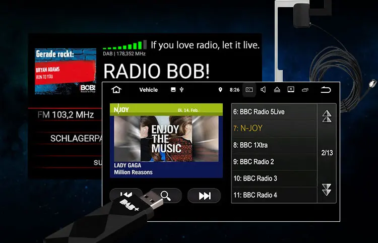The width and height of the screenshot is (378, 243).
Task: Open the image gallery notification icon
Action: [x=173, y=90]
